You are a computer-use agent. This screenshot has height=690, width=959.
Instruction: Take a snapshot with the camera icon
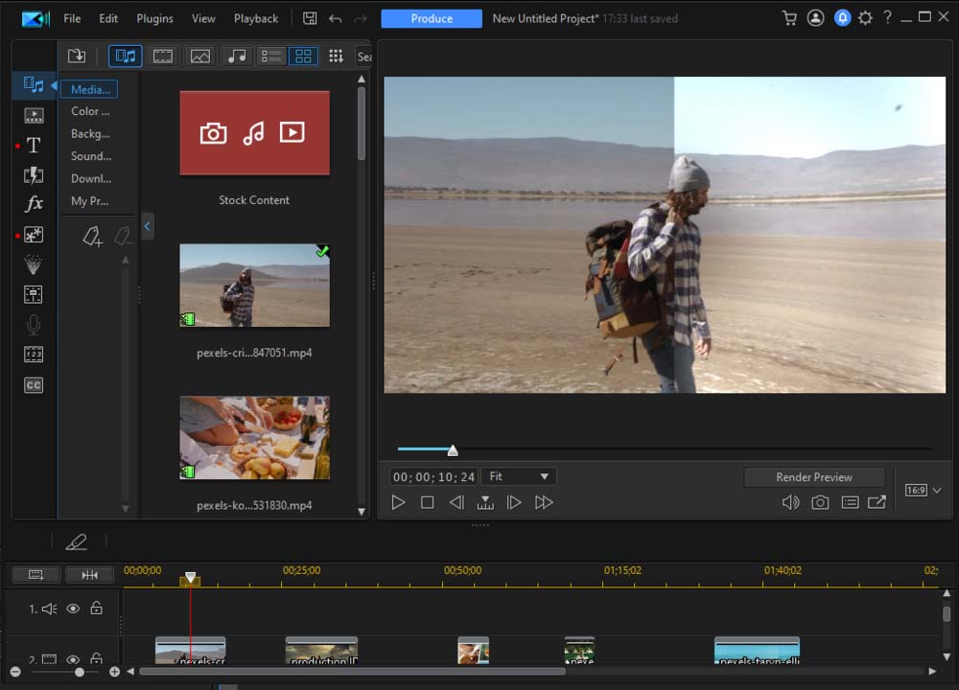coord(820,502)
